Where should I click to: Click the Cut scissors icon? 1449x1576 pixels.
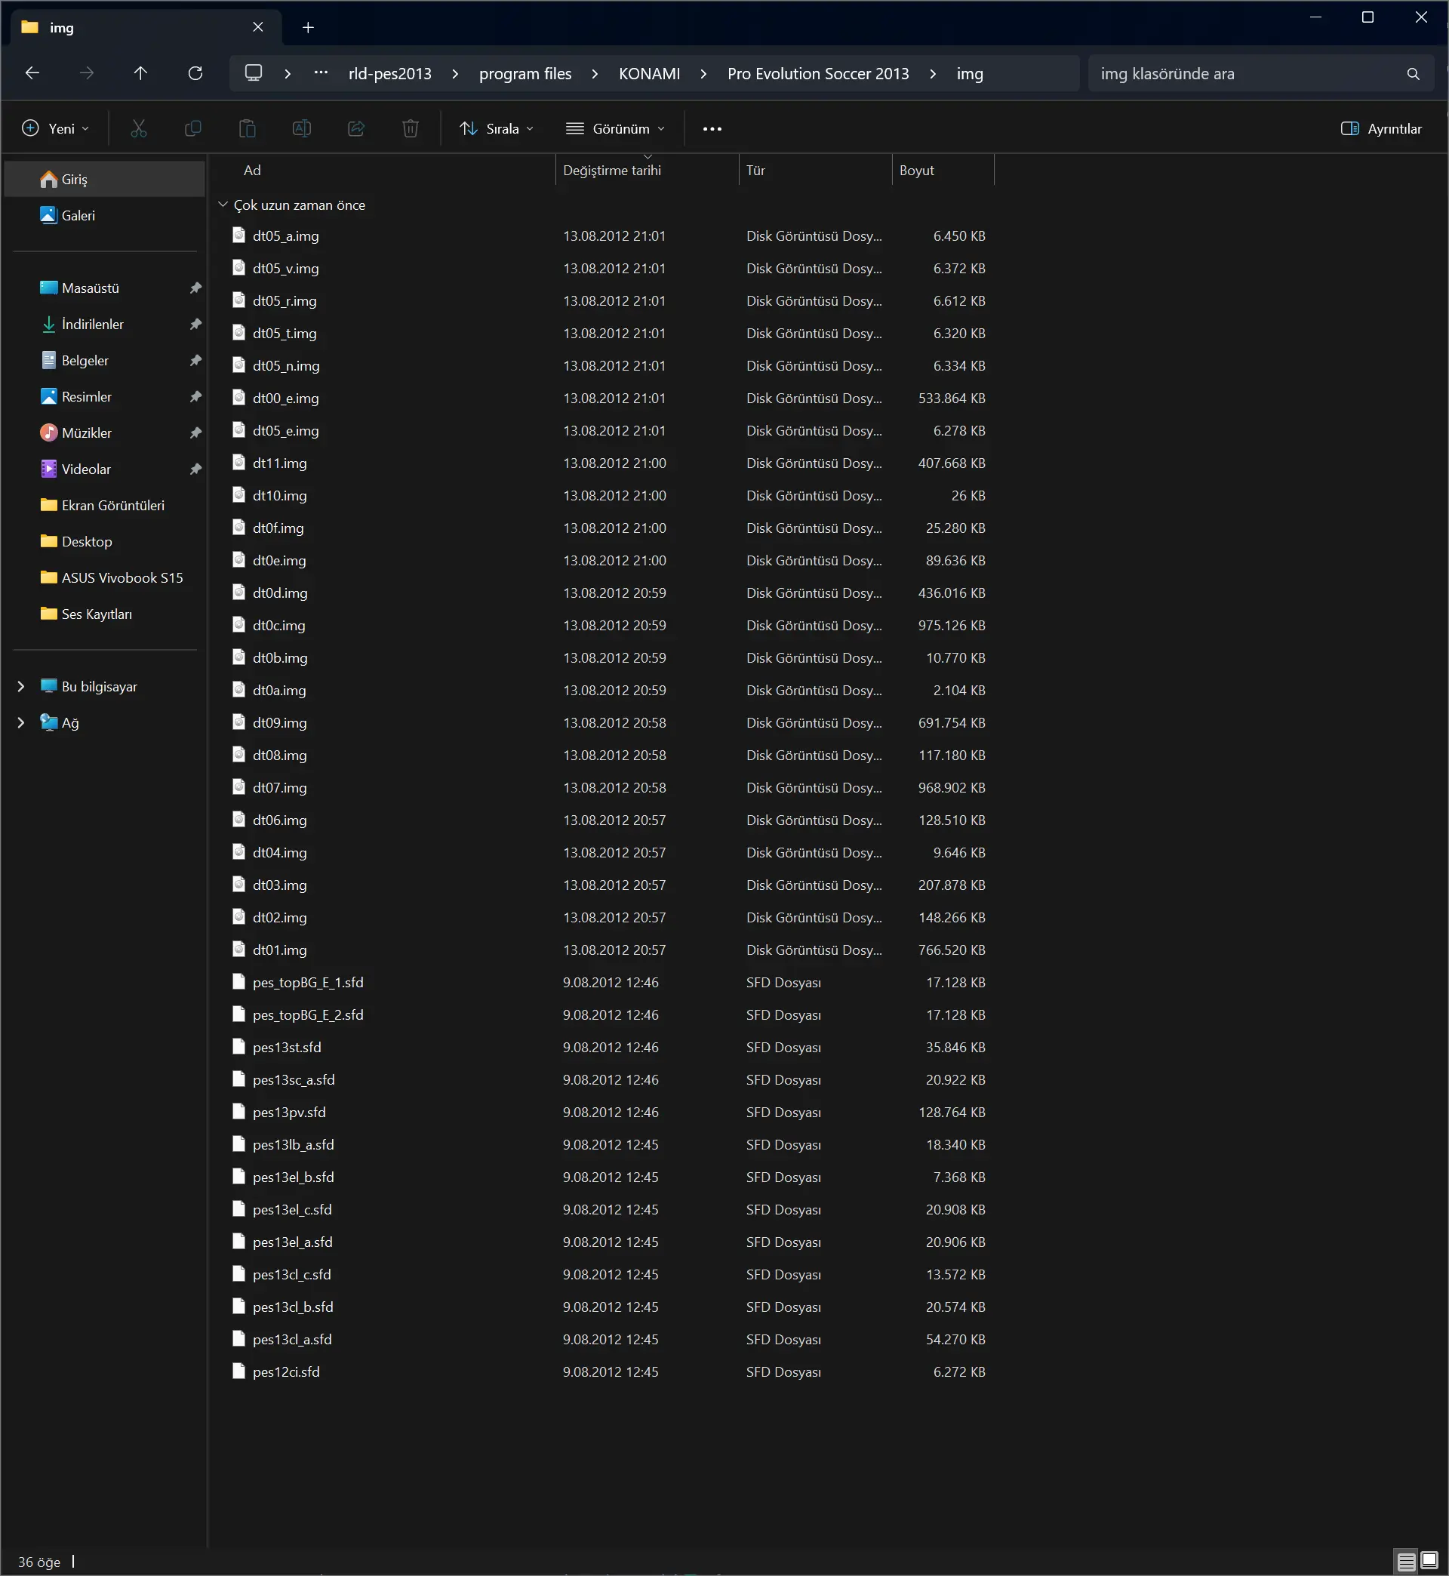pyautogui.click(x=139, y=128)
